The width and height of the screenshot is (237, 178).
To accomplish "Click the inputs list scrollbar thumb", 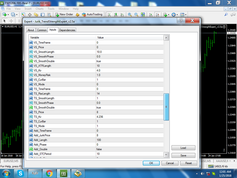I will coord(166,107).
